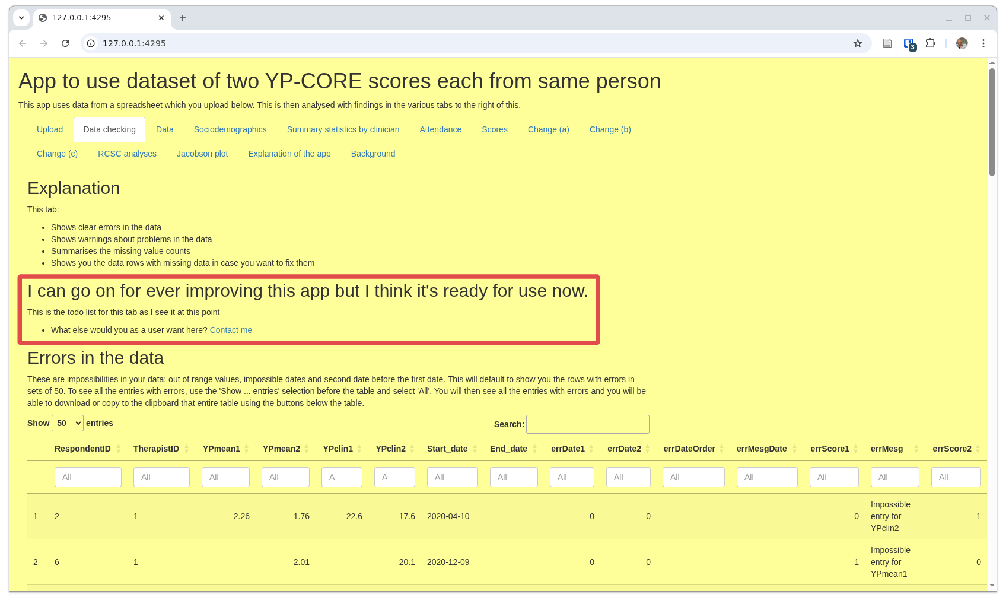Open the Show entries dropdown
Screen dimensions: 1006x610
pos(68,423)
